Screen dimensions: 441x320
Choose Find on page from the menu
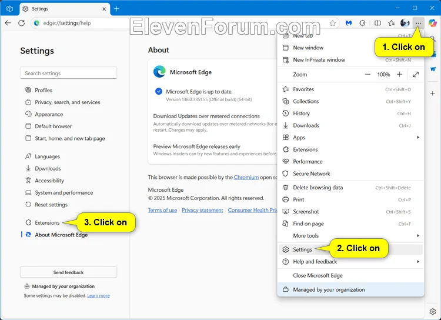(x=350, y=224)
